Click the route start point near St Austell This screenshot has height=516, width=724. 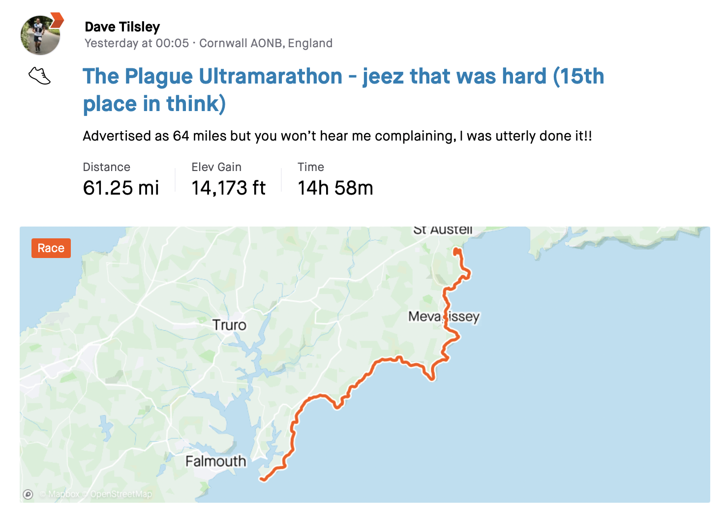point(457,251)
